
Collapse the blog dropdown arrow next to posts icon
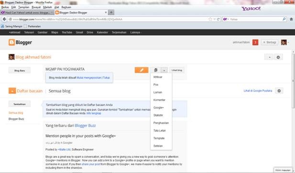(x=164, y=70)
